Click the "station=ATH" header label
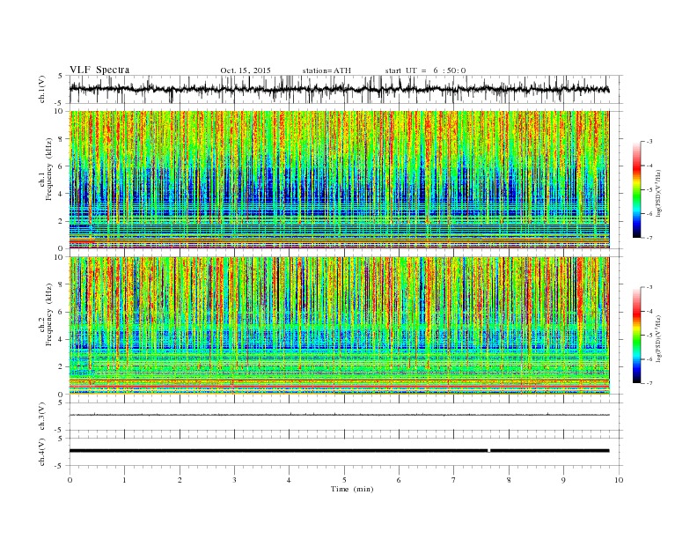This screenshot has height=539, width=697. point(326,70)
